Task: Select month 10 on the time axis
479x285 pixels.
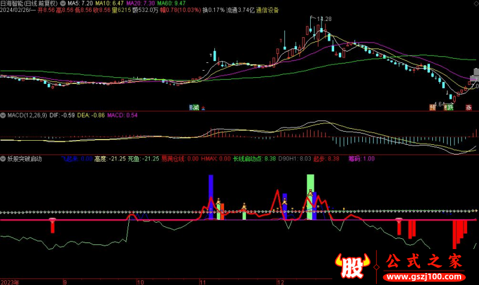Action: tap(140, 280)
